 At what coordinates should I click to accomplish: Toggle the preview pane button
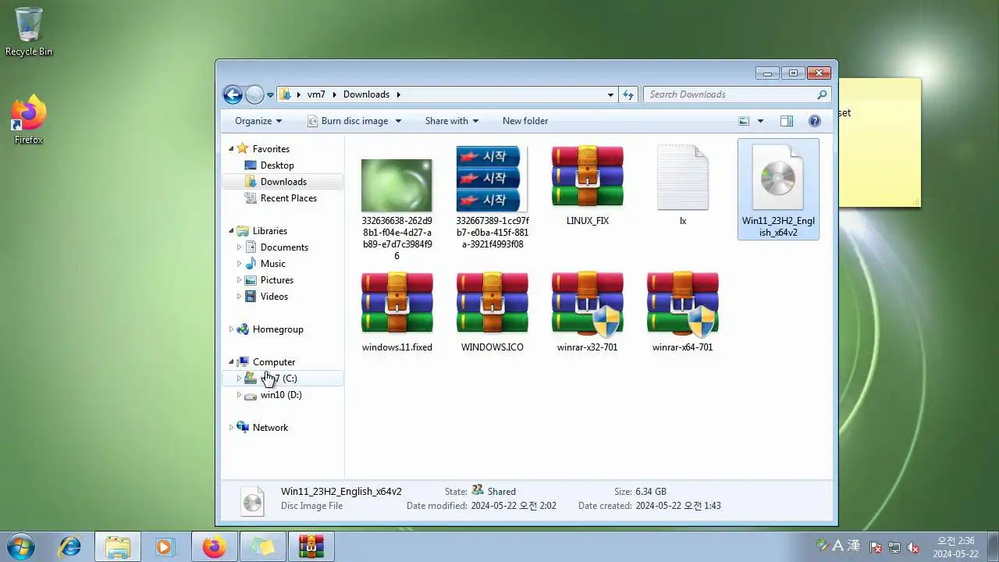click(x=787, y=121)
